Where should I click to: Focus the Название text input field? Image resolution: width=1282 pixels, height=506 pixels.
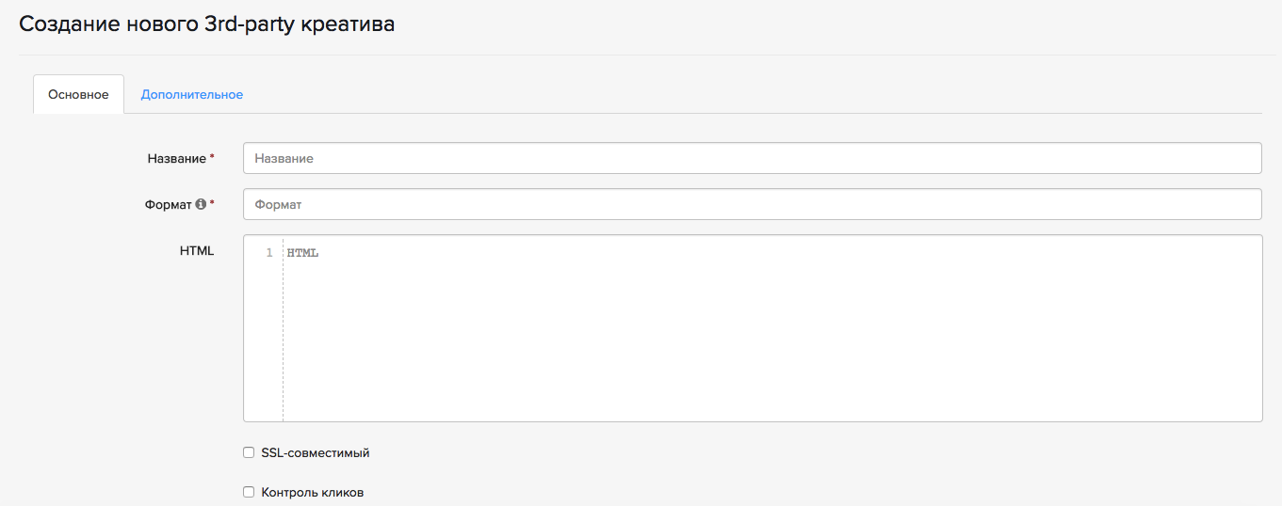click(752, 158)
